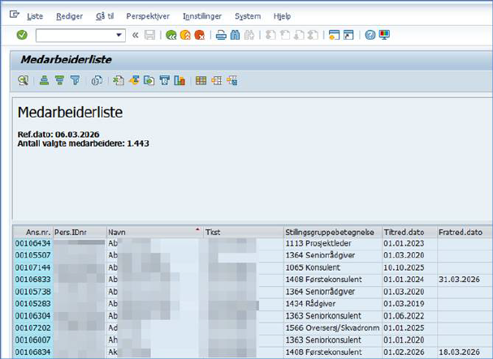
Task: Open the Hjelp menu
Action: 282,16
